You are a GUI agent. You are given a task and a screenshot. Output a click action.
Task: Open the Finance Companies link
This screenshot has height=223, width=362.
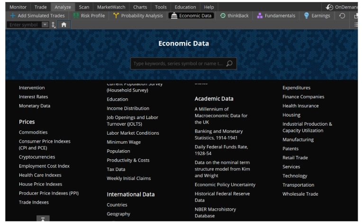point(303,97)
